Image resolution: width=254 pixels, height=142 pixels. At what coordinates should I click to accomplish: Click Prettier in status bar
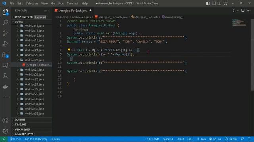(231, 139)
